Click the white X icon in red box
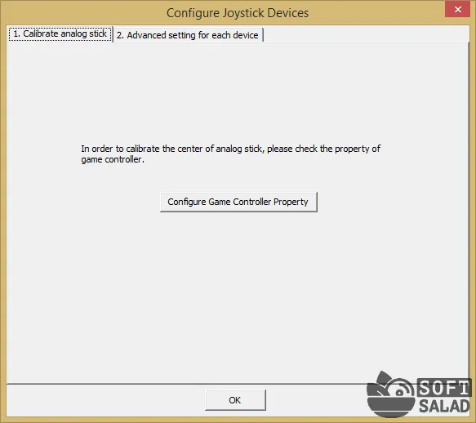Viewport: 476px width, 423px height. point(458,10)
